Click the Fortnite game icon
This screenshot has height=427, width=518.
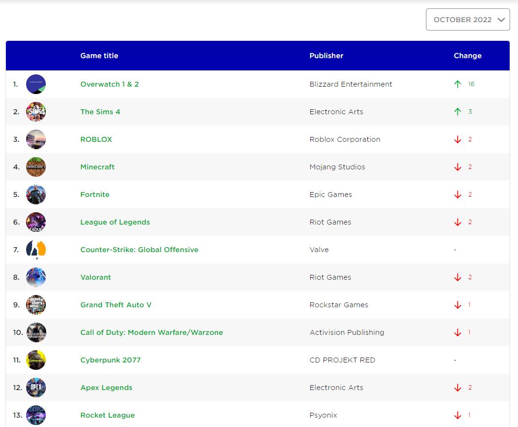[36, 195]
